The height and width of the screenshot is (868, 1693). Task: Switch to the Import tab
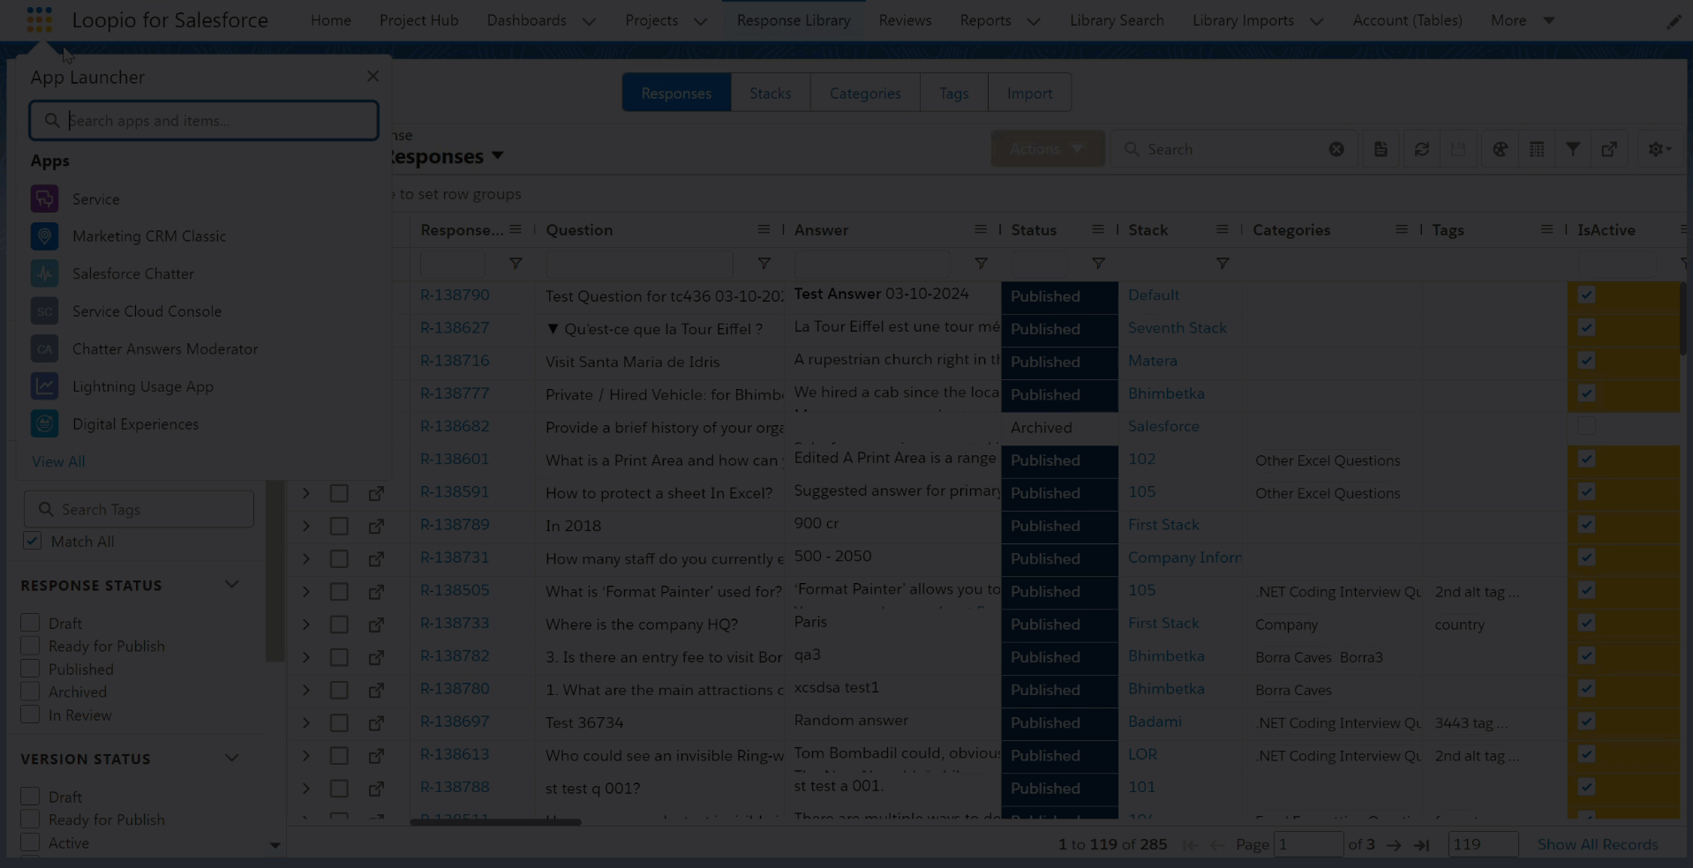click(x=1029, y=93)
